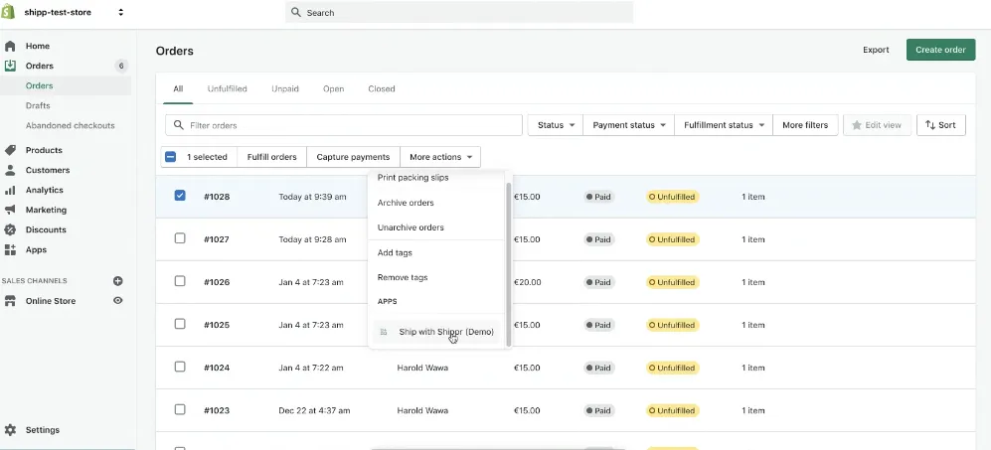The height and width of the screenshot is (450, 991).
Task: Click the Sort arrows icon
Action: click(x=930, y=125)
